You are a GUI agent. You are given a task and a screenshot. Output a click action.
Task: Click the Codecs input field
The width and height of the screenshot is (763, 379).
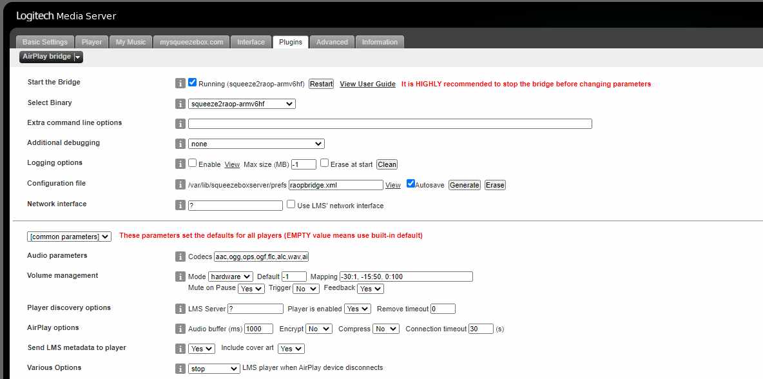pos(261,257)
